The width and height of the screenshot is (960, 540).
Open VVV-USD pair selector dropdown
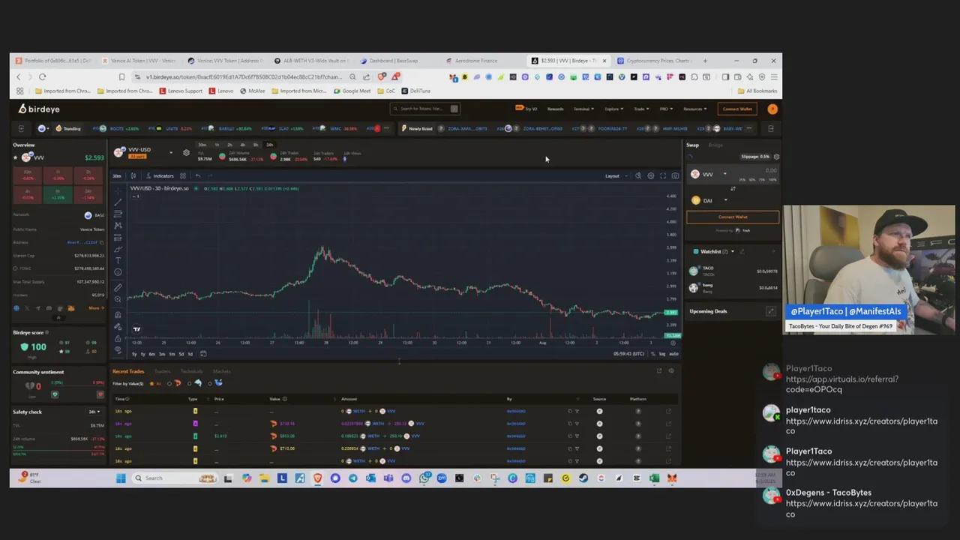pyautogui.click(x=170, y=153)
